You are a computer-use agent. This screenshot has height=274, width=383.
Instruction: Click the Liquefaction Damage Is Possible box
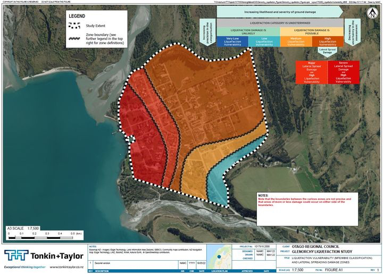pos(311,32)
